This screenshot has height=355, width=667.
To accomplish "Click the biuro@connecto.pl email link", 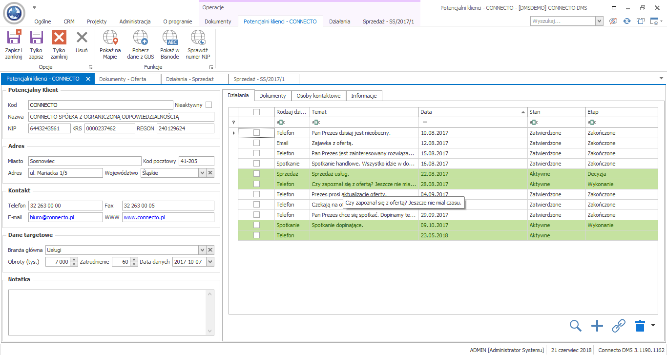I will (52, 217).
